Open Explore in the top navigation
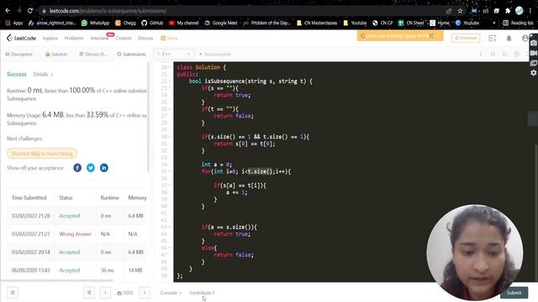Viewport: 538px width, 302px height. [x=50, y=38]
